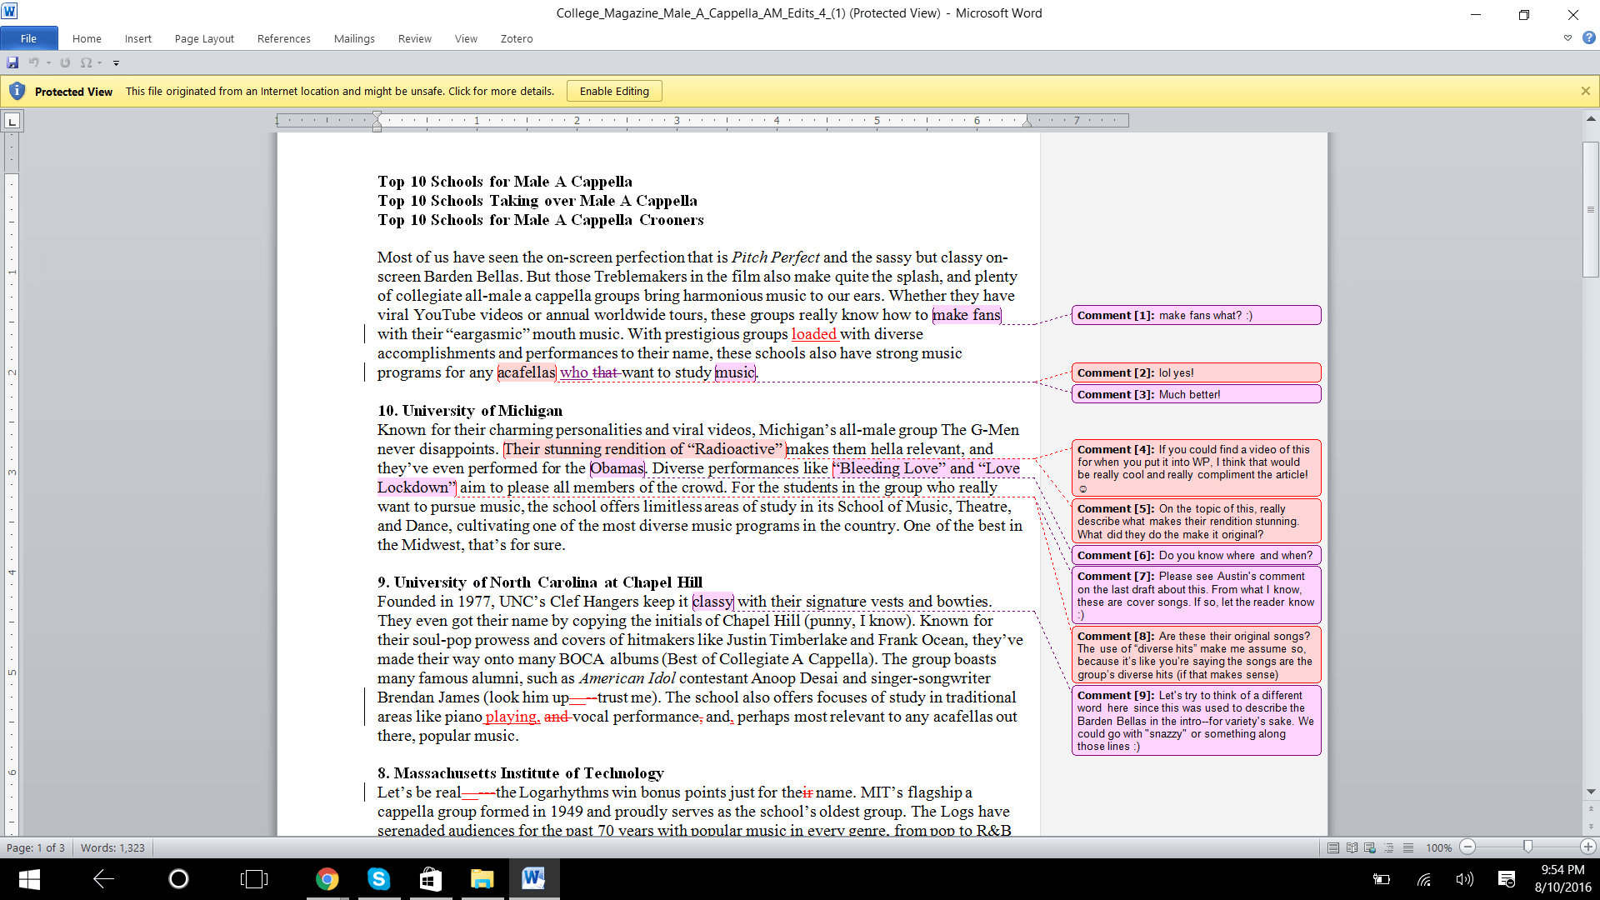Click the tab stop selector L icon
This screenshot has height=900, width=1600.
click(12, 121)
